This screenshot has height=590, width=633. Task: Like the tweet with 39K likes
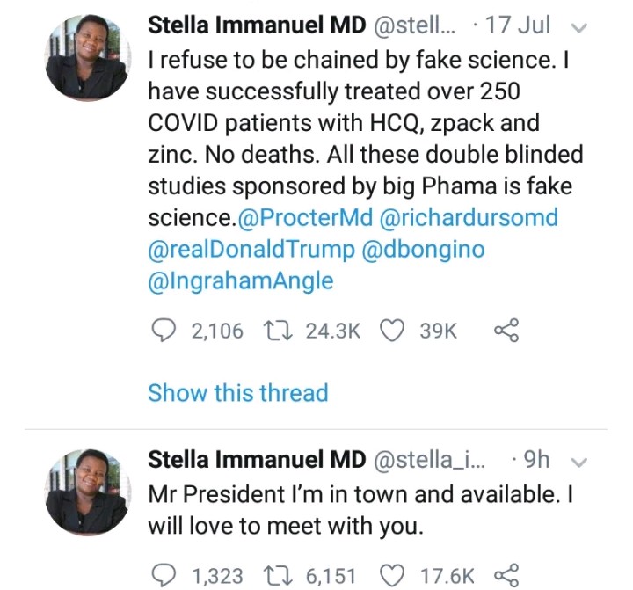pyautogui.click(x=392, y=330)
